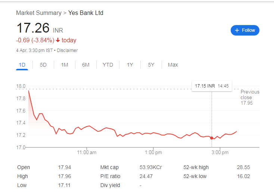Click the red data point at 14:45
The width and height of the screenshot is (274, 196).
pyautogui.click(x=212, y=138)
